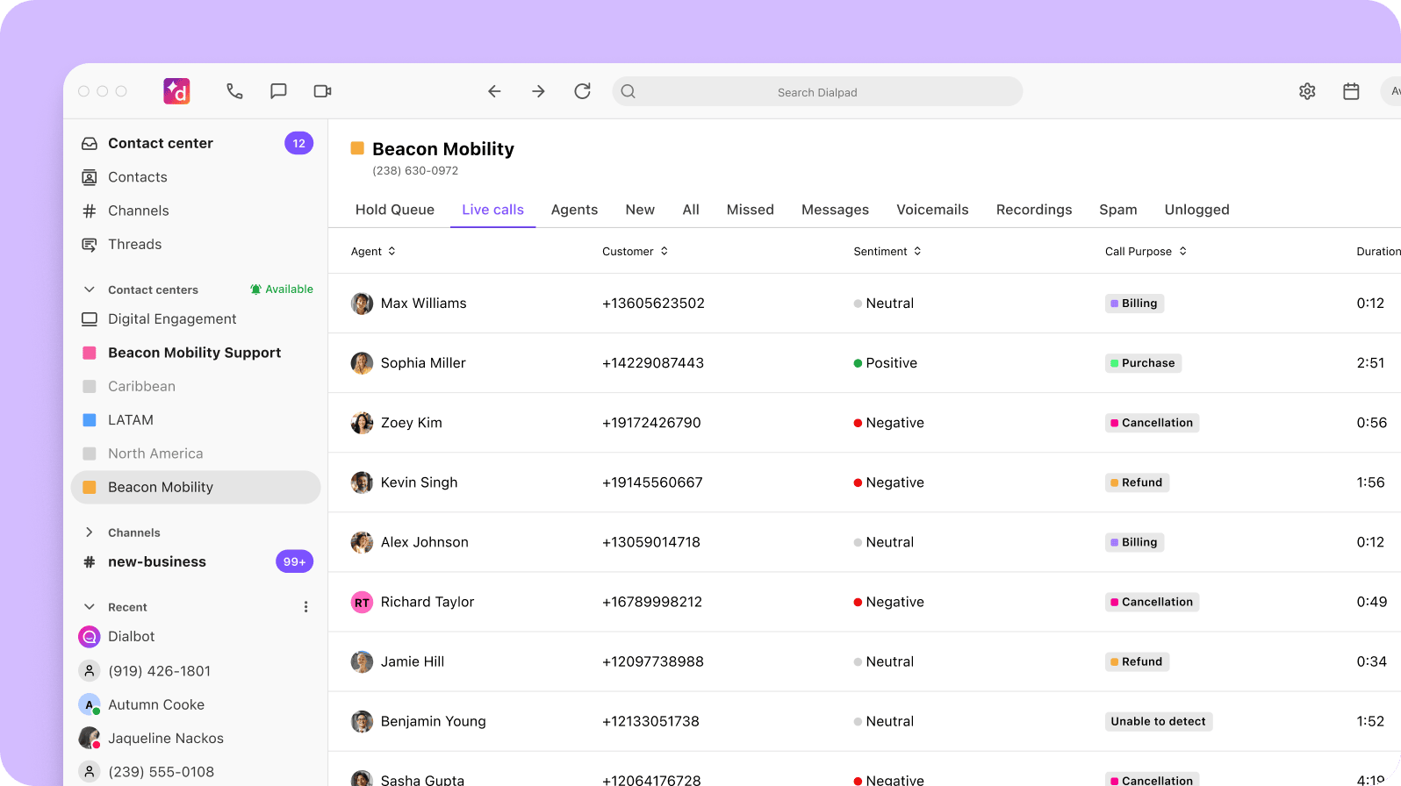
Task: Click Sophia Miller's Purchase tag
Action: [1143, 363]
